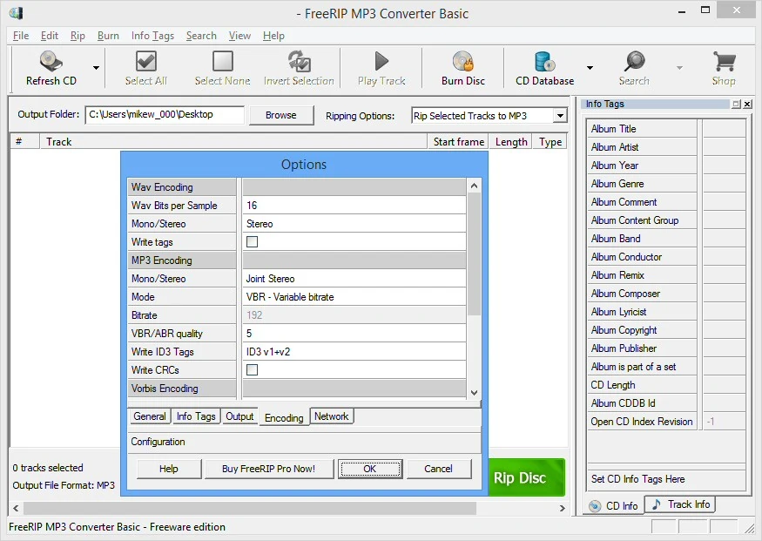The image size is (762, 541).
Task: Expand the Search toolbar dropdown arrow
Action: pyautogui.click(x=679, y=68)
